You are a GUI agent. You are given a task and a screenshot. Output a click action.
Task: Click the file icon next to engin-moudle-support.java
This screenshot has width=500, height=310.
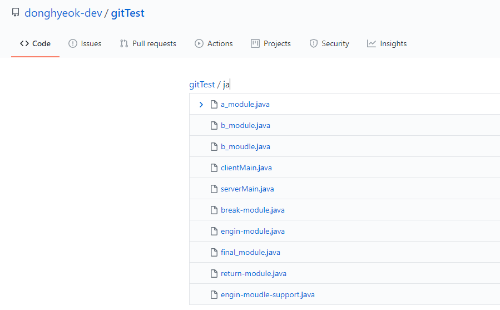(x=214, y=294)
